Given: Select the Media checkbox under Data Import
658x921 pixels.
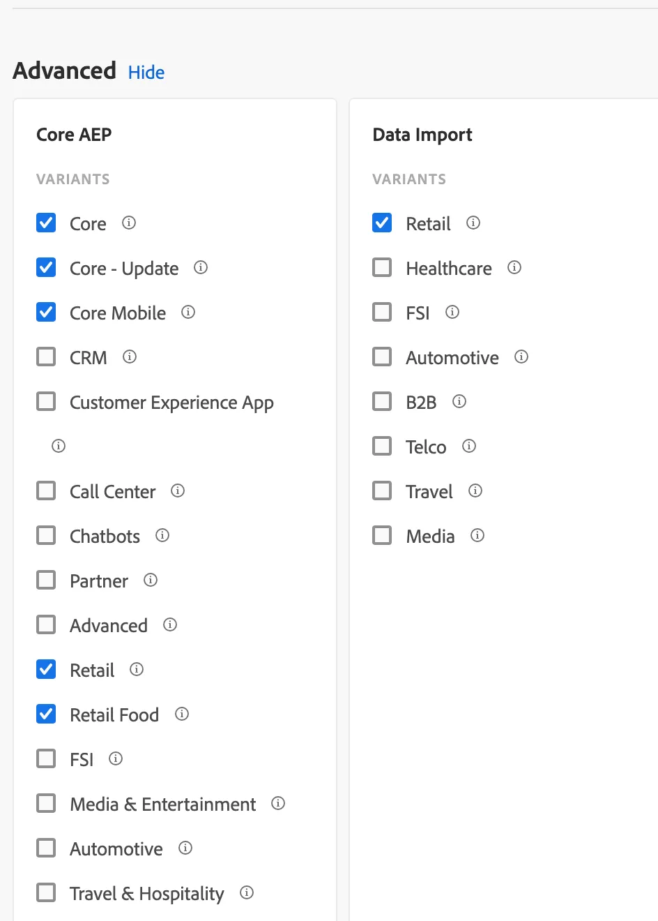Looking at the screenshot, I should 382,535.
